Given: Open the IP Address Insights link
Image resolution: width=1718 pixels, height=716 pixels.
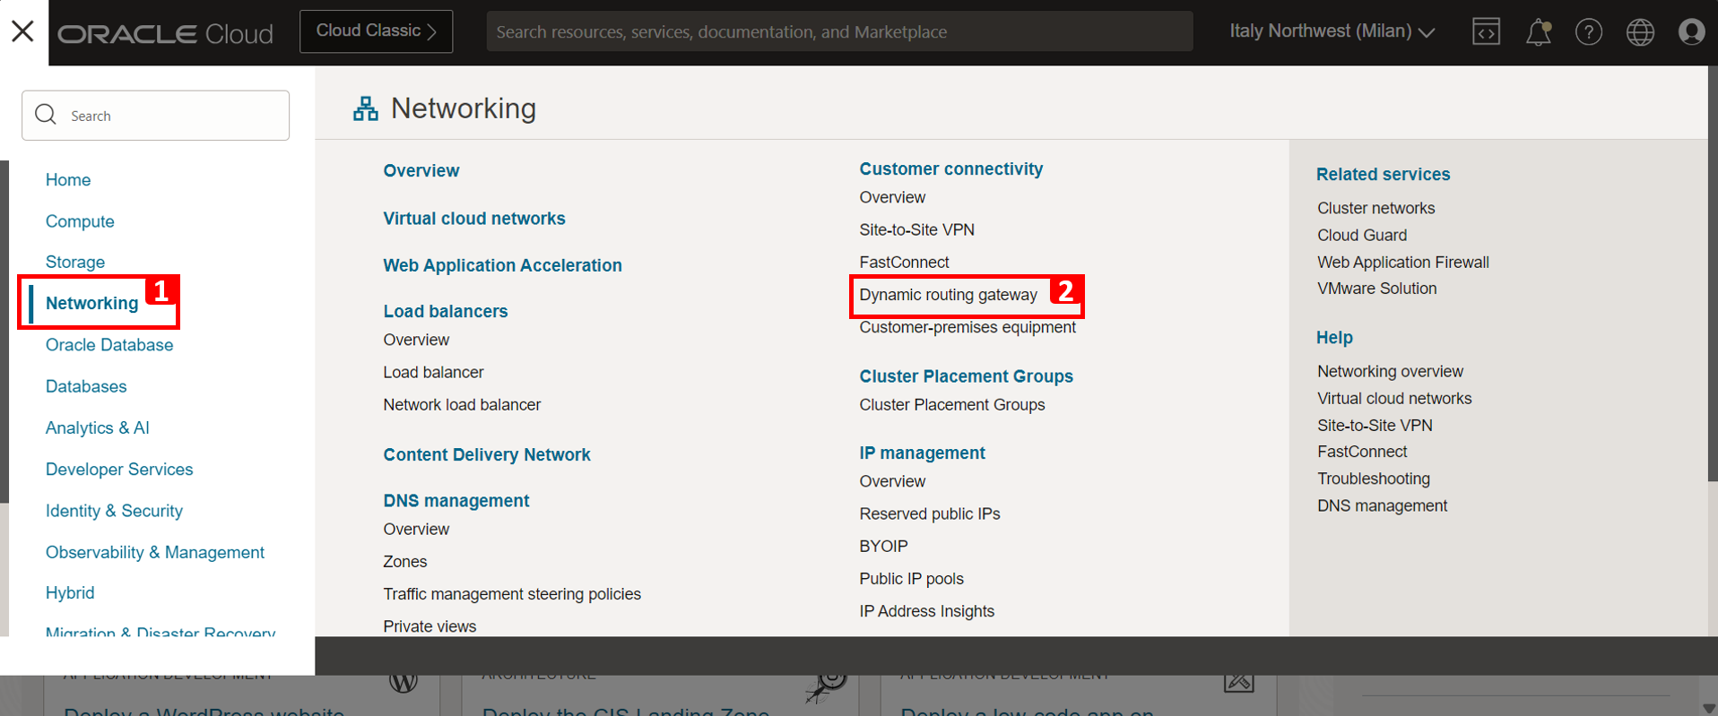Looking at the screenshot, I should 926,610.
